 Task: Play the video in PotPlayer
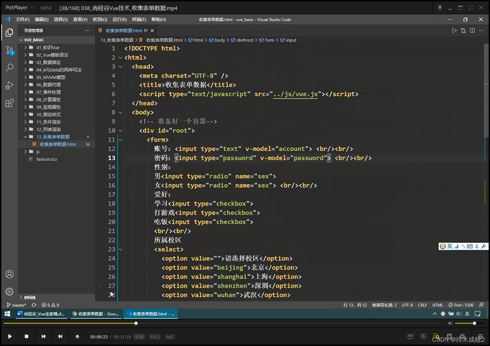pyautogui.click(x=10, y=336)
